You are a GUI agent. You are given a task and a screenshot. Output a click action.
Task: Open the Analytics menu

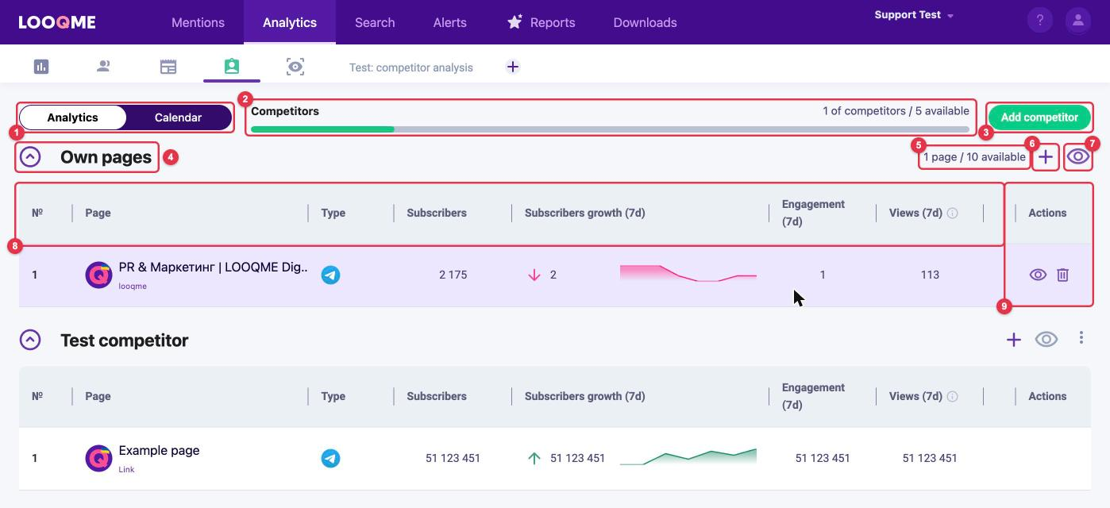(x=290, y=22)
